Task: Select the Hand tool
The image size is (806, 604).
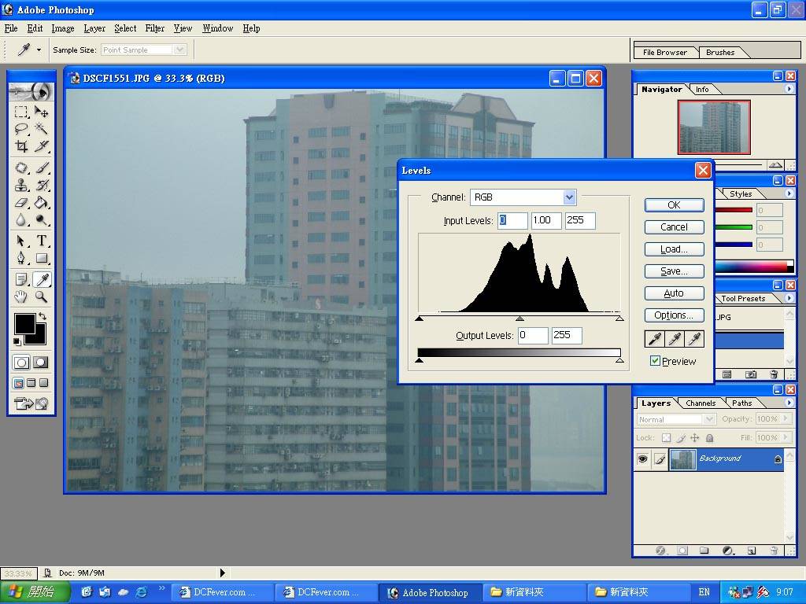Action: pos(21,296)
